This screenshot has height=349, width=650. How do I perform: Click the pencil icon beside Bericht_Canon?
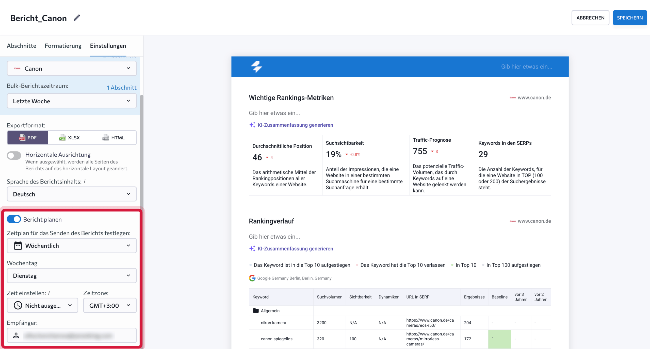[x=77, y=18]
